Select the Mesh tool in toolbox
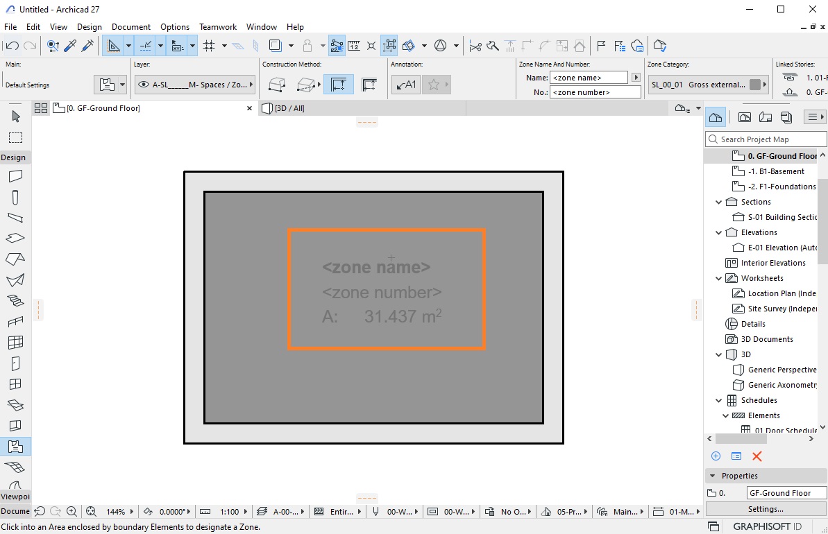 coord(15,467)
